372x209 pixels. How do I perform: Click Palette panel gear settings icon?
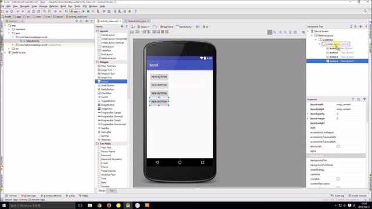click(x=122, y=27)
